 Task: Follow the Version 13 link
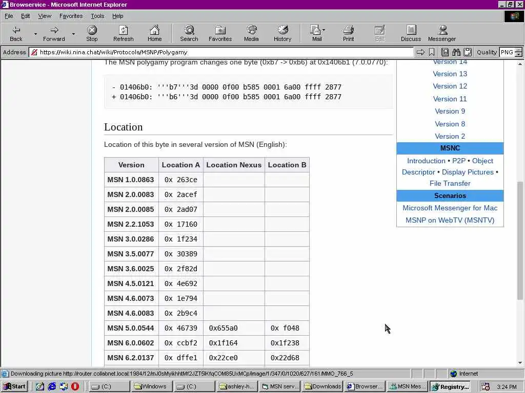(450, 74)
